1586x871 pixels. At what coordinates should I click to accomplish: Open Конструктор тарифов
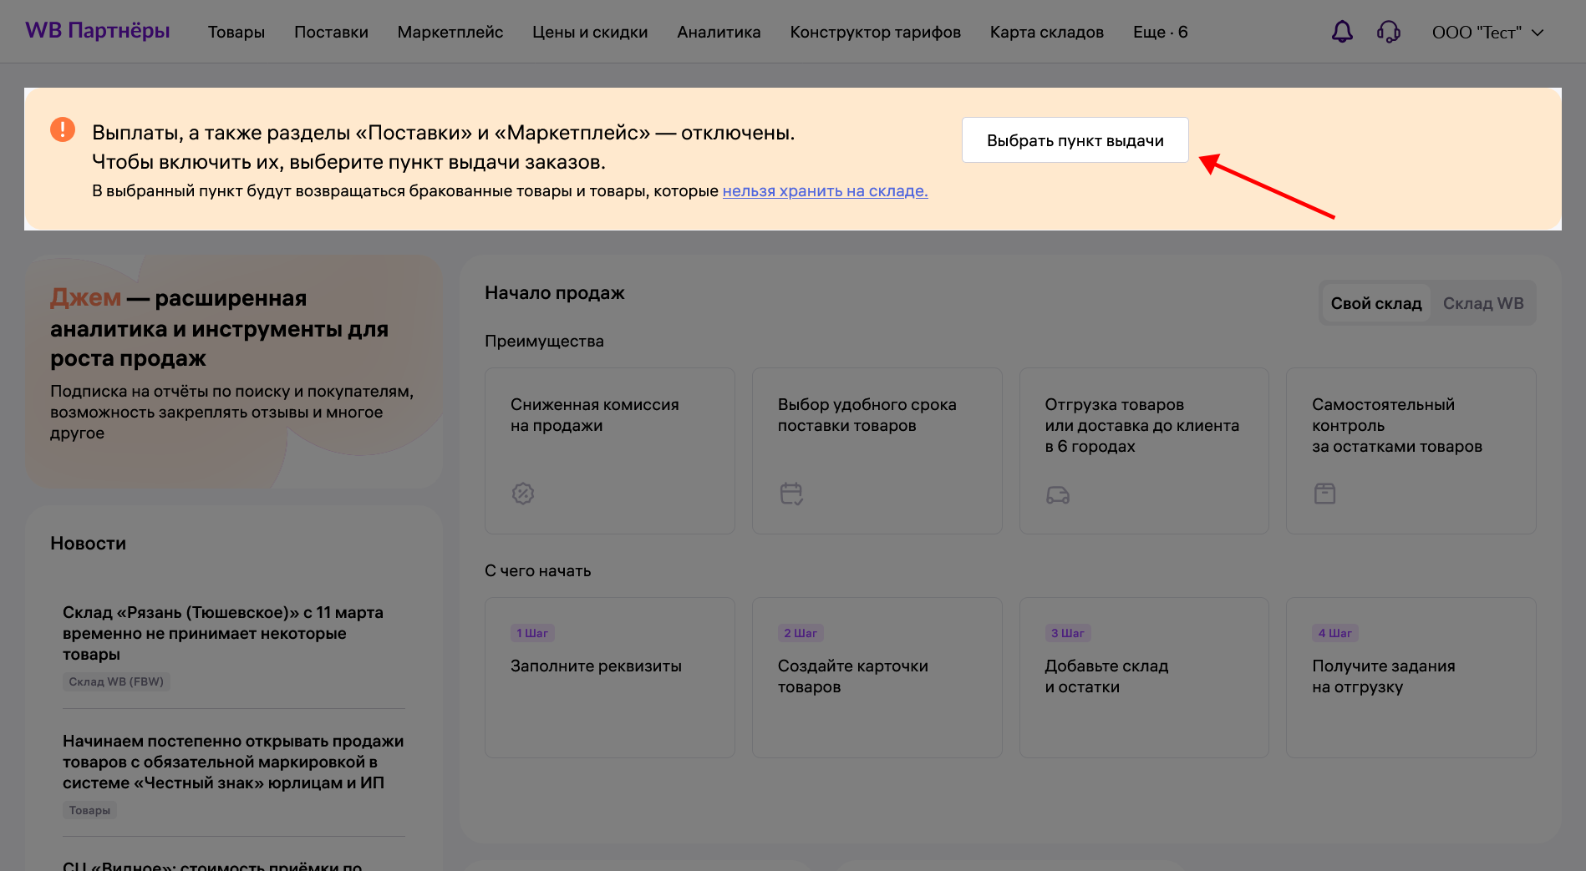click(875, 32)
